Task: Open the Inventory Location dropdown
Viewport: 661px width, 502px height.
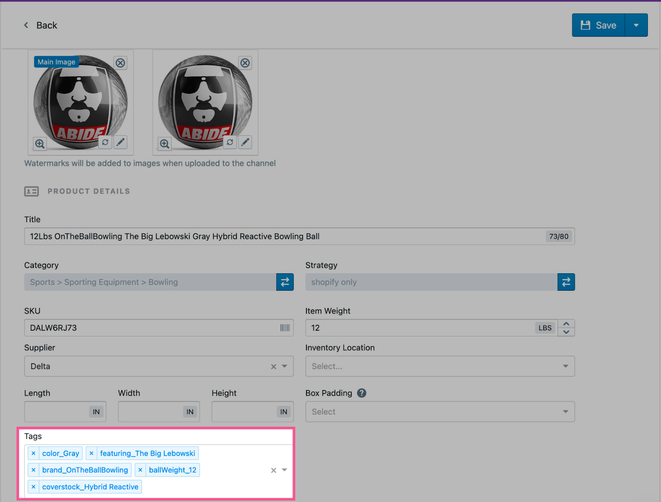Action: 440,366
